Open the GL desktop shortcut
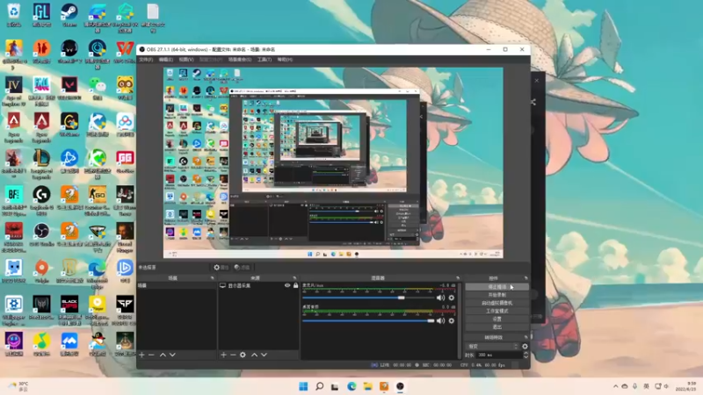The width and height of the screenshot is (703, 395). [41, 15]
